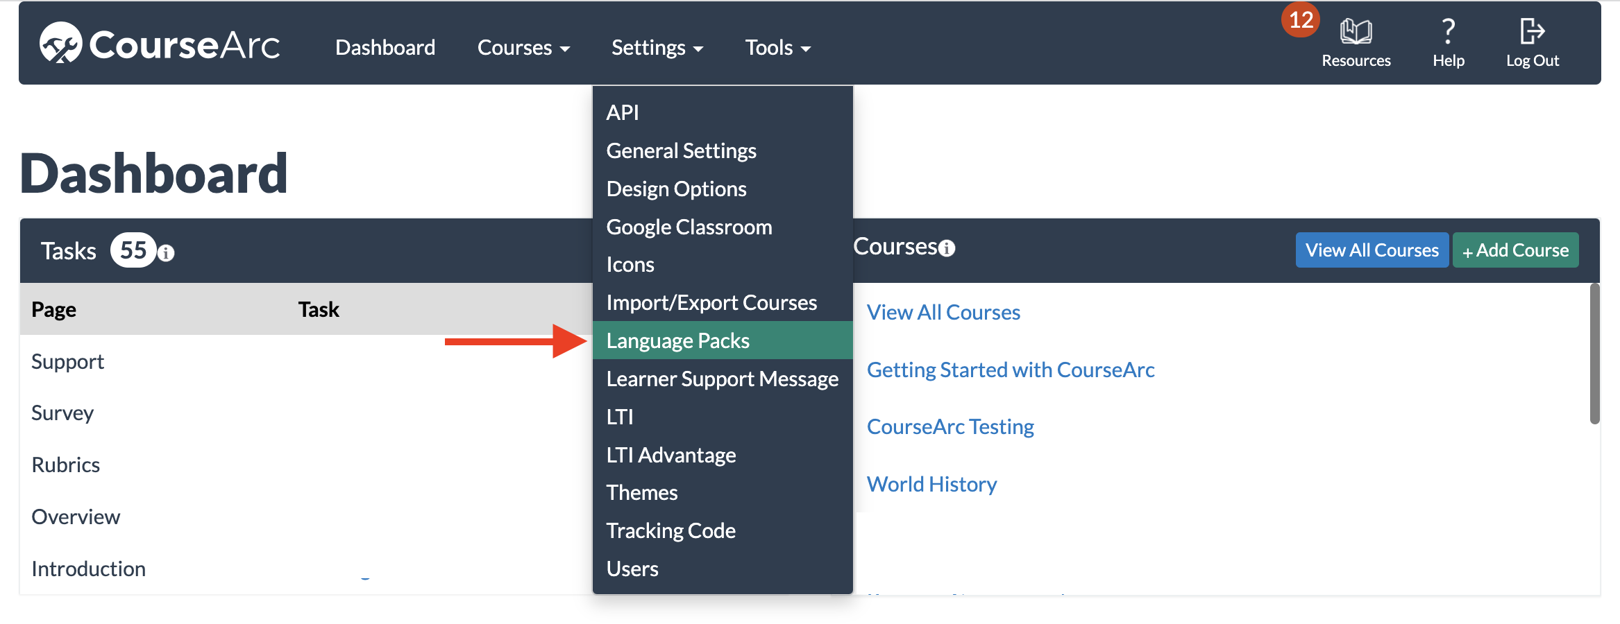Image resolution: width=1620 pixels, height=624 pixels.
Task: Click the CourseArc logo
Action: point(159,43)
